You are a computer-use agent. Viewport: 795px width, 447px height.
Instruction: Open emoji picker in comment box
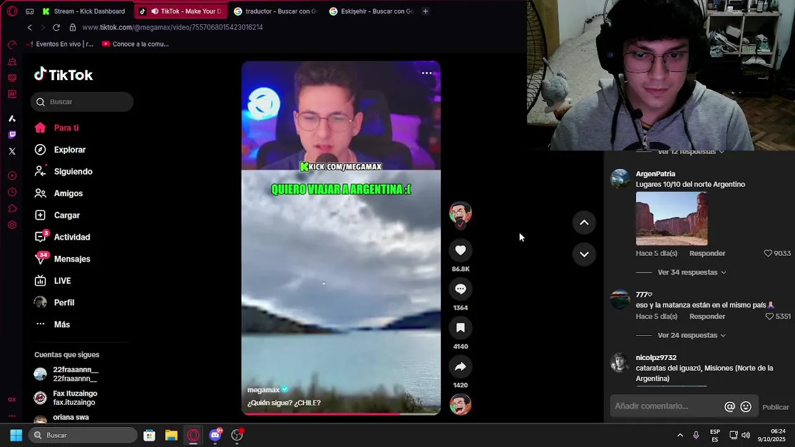pyautogui.click(x=746, y=407)
